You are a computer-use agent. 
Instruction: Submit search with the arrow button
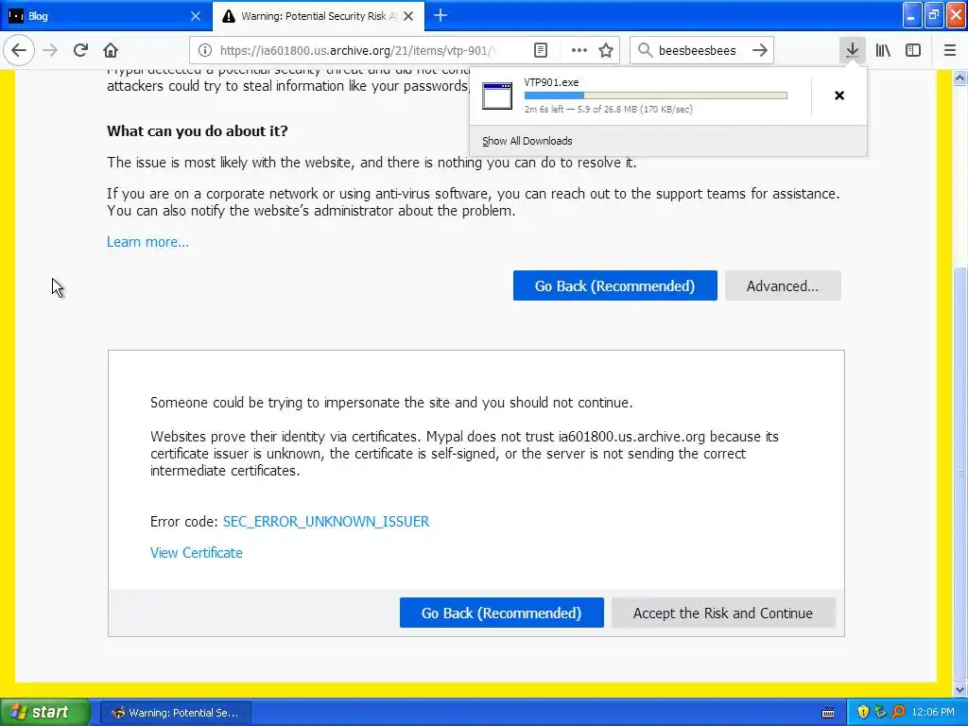(760, 50)
